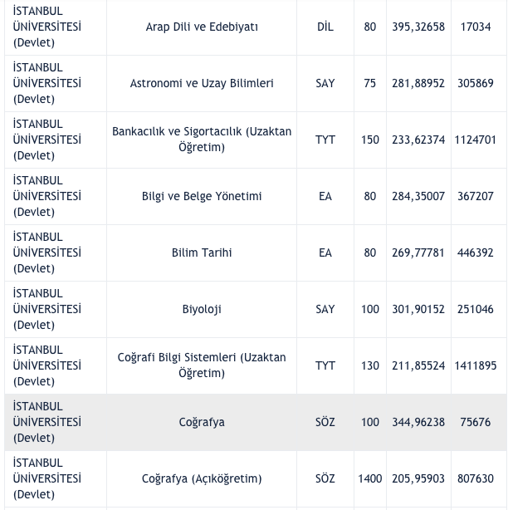Viewport: 508px width, 510px height.
Task: Select Astronomi ve Uzay Bilimleri program
Action: [202, 83]
